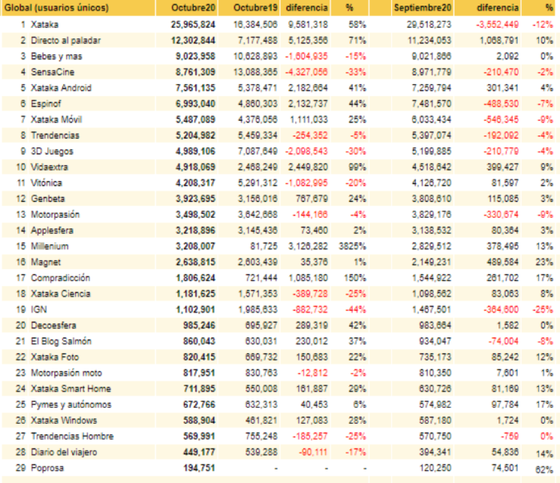Image resolution: width=560 pixels, height=483 pixels.
Task: Click the 'Diario del viajero' row name
Action: (64, 452)
